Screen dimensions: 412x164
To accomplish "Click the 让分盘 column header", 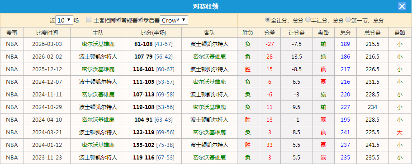I will click(297, 33).
